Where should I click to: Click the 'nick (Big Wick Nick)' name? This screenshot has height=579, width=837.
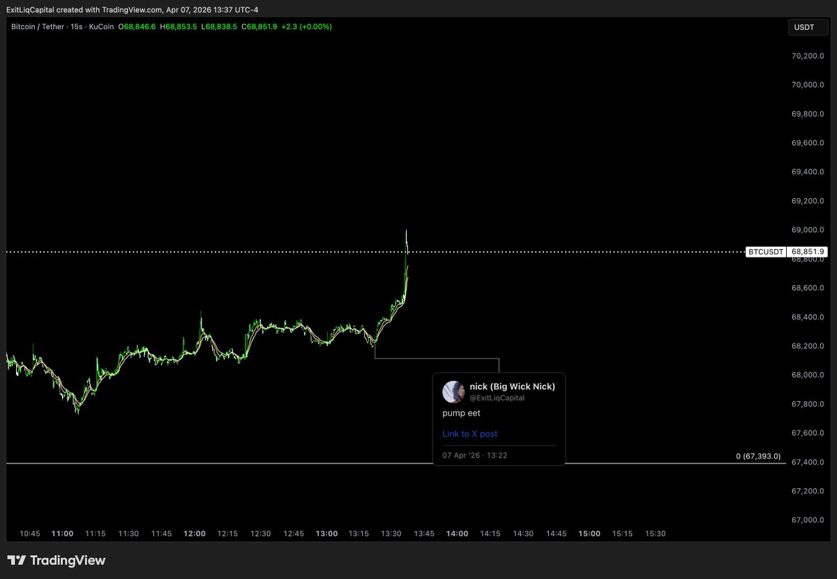click(x=512, y=386)
